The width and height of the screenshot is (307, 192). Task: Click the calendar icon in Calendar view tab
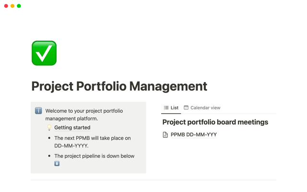186,108
